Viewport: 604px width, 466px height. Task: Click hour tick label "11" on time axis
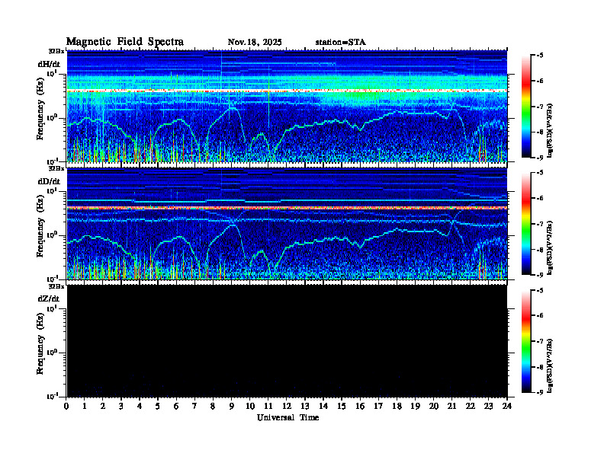(268, 407)
